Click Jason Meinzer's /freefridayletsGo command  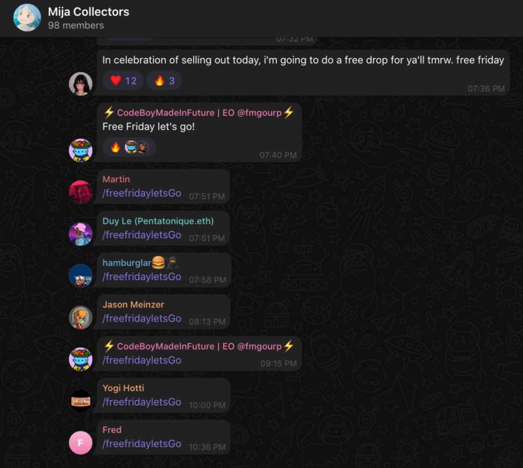142,318
